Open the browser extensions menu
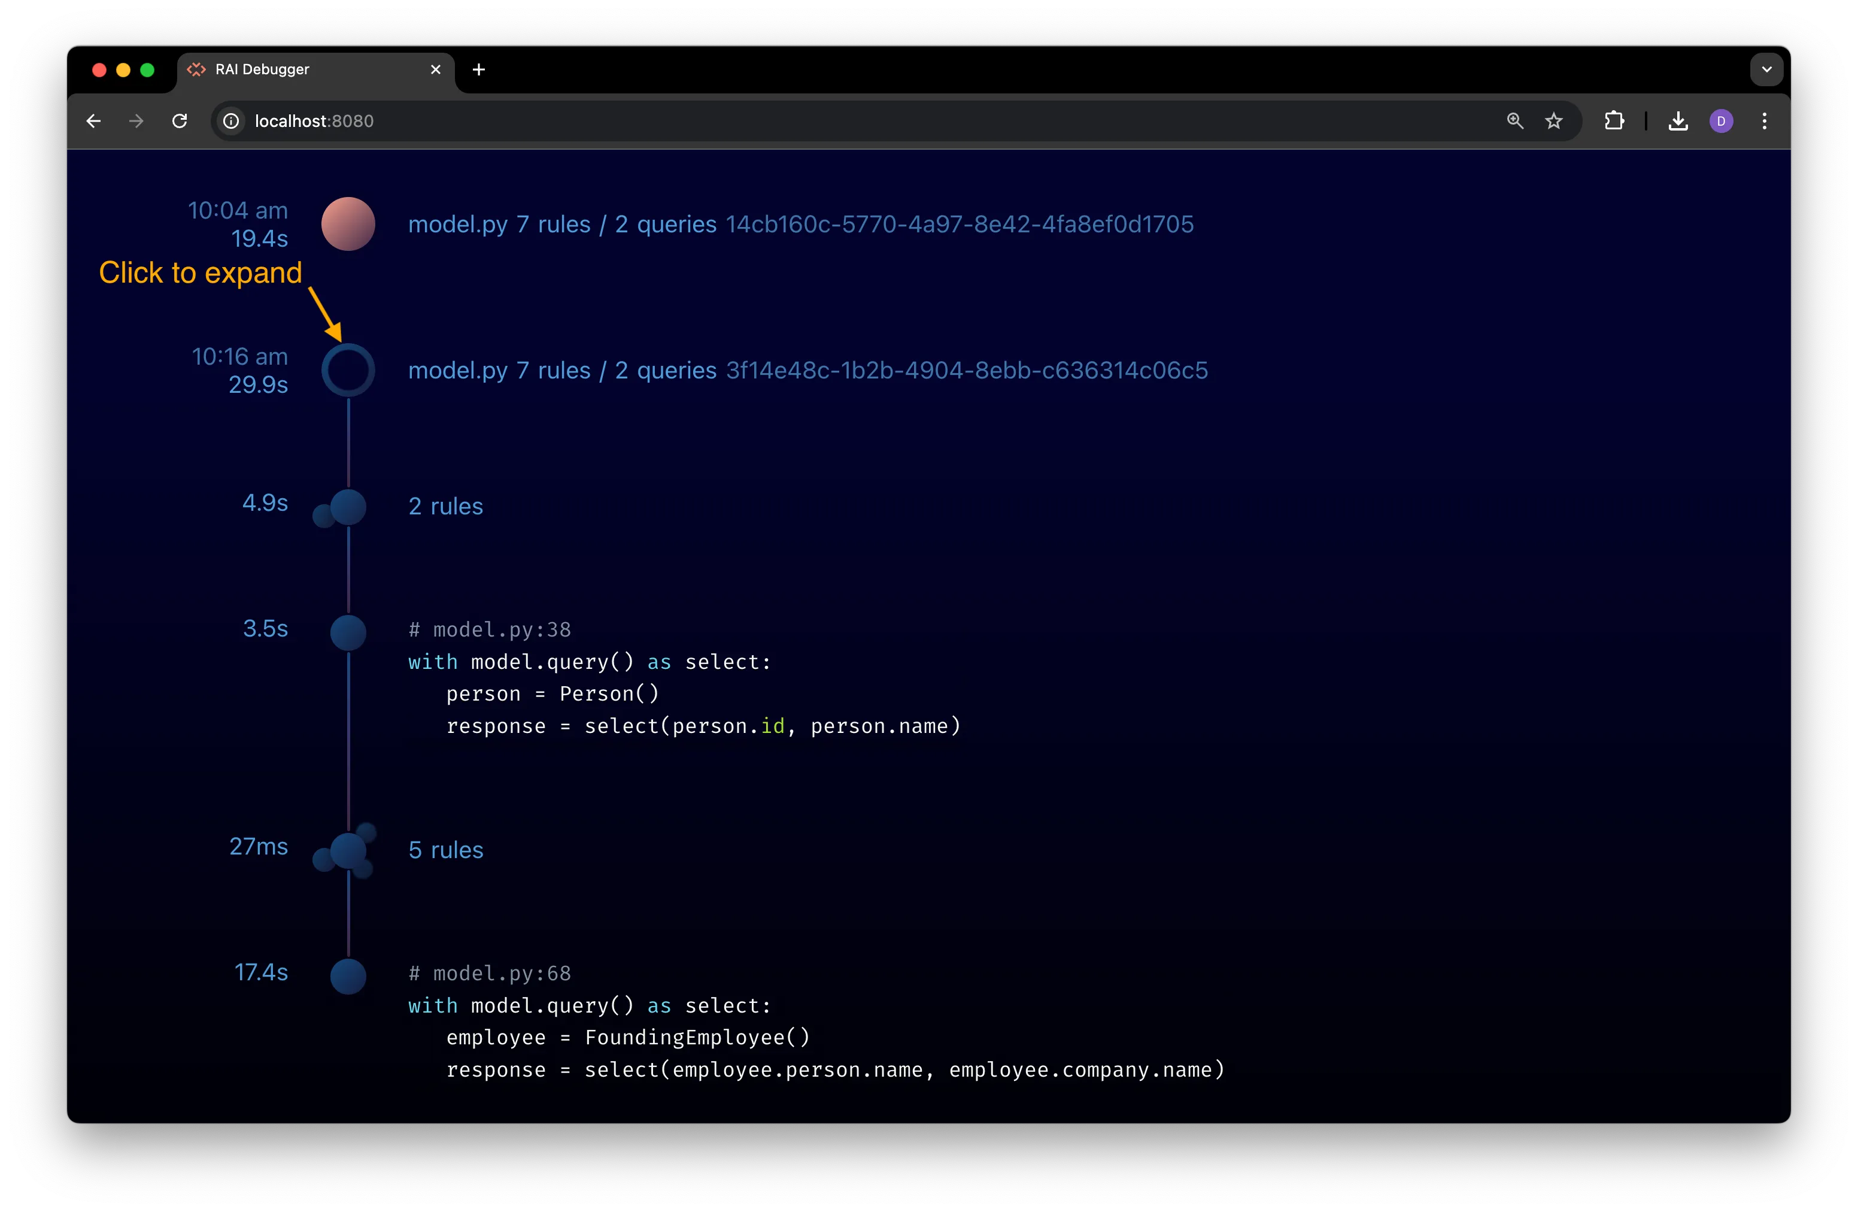The width and height of the screenshot is (1858, 1212). tap(1614, 121)
